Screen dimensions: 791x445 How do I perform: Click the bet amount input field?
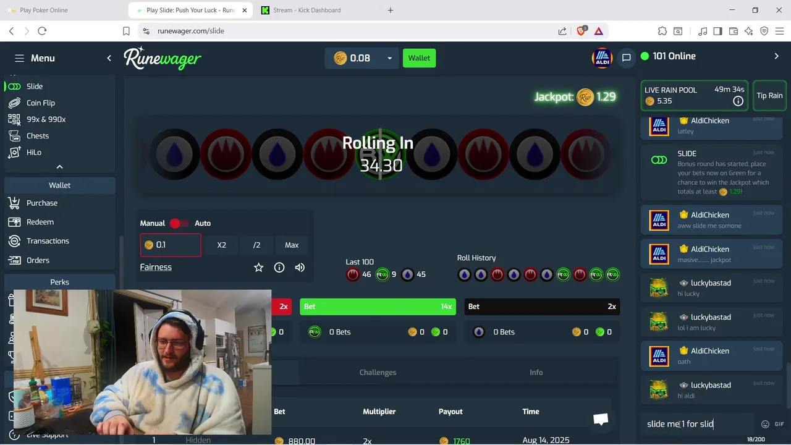[171, 245]
